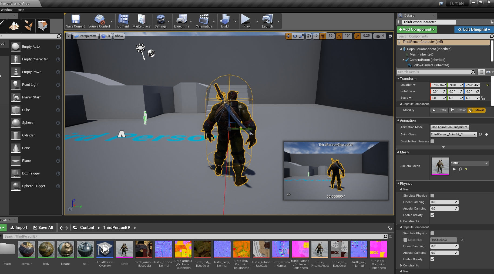Screen dimensions: 494x274
Task: Open the Help menu
Action: coord(21,10)
